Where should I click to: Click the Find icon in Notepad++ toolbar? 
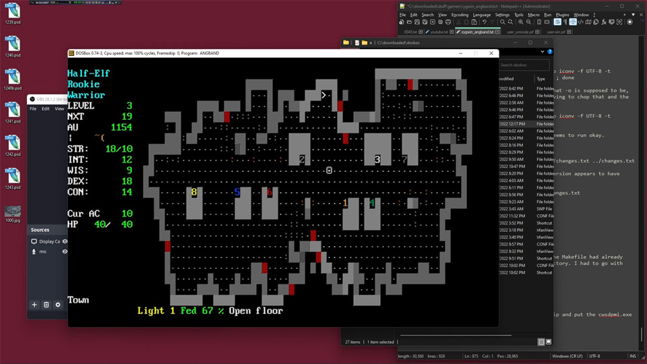pos(503,22)
